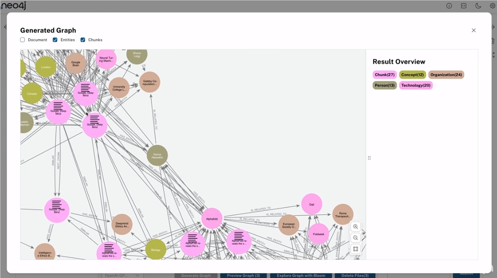The width and height of the screenshot is (497, 278).
Task: Select the pink Chunk(27) legend chip
Action: [x=384, y=74]
